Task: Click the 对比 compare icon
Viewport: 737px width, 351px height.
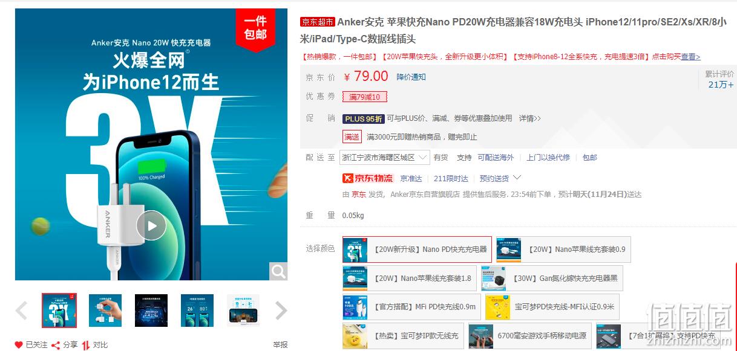Action: pyautogui.click(x=86, y=345)
